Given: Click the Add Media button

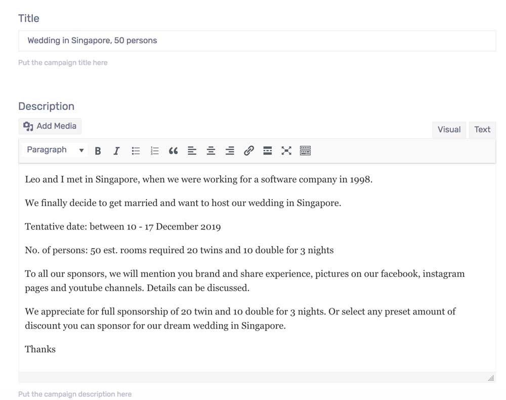Looking at the screenshot, I should [50, 126].
